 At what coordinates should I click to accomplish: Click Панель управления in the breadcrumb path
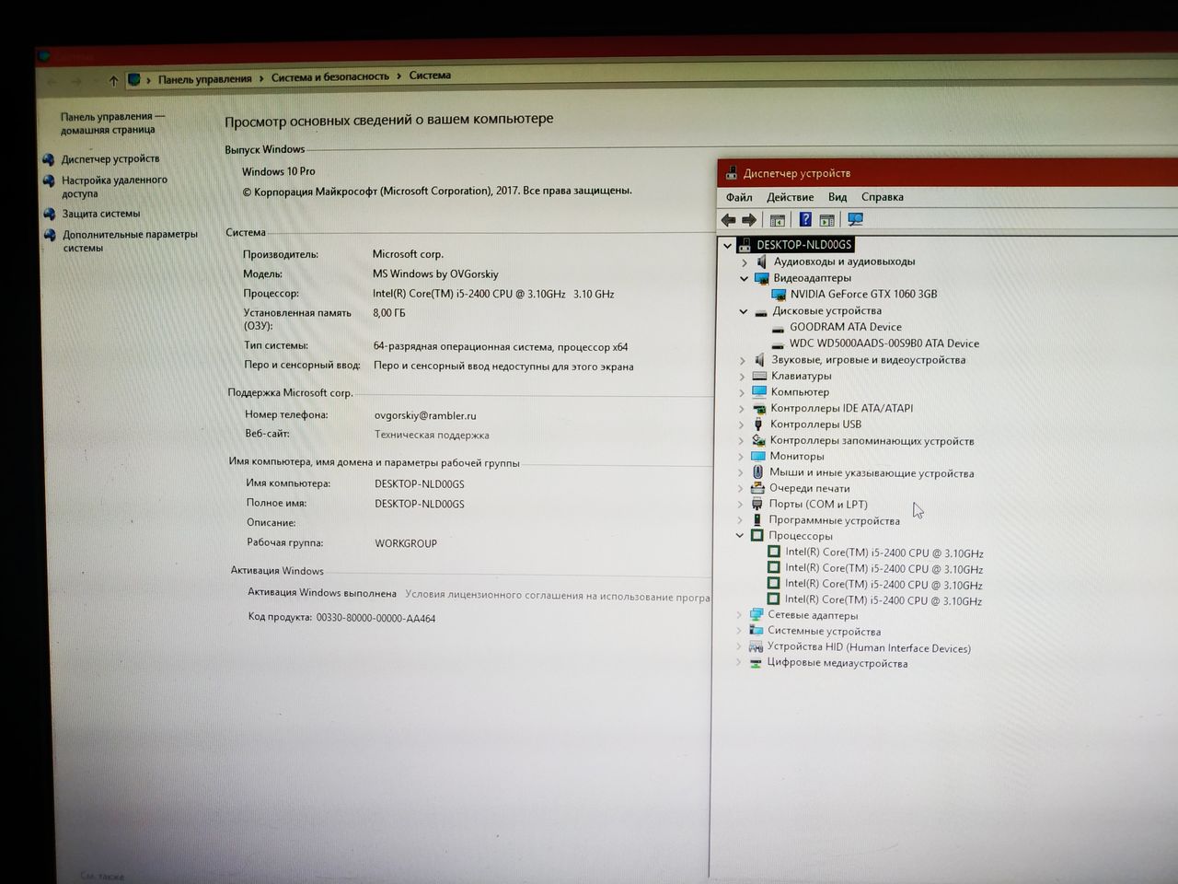coord(204,79)
